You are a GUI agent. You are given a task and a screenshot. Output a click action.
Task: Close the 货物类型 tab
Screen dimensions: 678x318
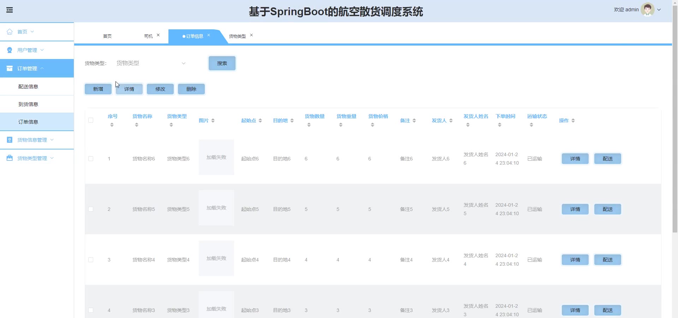[251, 35]
